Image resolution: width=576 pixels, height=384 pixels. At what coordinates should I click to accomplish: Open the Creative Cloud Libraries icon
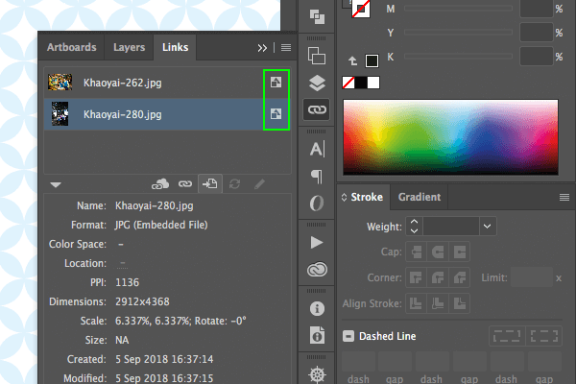coord(317,270)
